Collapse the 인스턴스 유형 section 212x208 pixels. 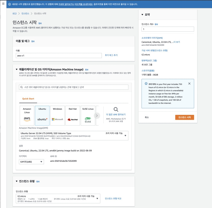(x=17, y=181)
